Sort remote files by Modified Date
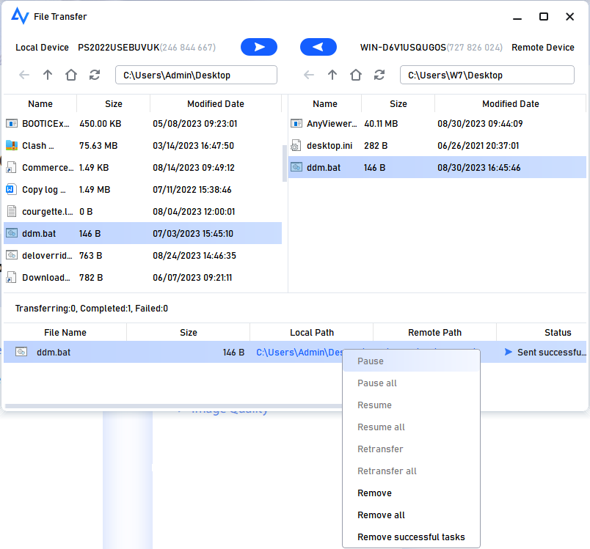The width and height of the screenshot is (590, 549). [510, 103]
